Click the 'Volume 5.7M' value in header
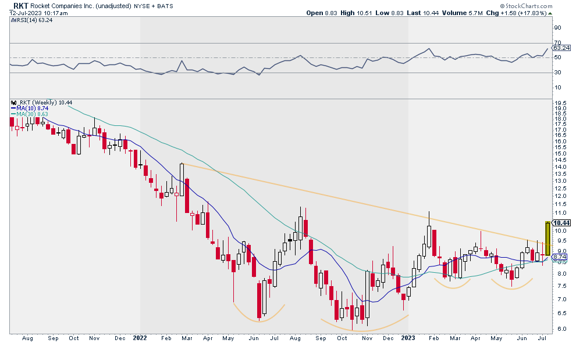576x343 pixels. click(462, 13)
